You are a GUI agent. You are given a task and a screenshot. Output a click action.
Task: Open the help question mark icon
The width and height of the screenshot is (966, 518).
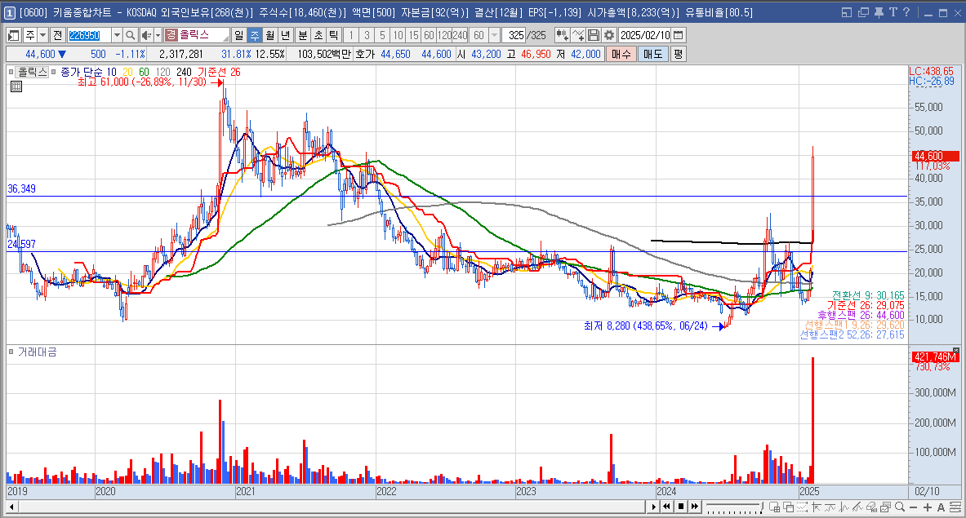pos(906,12)
